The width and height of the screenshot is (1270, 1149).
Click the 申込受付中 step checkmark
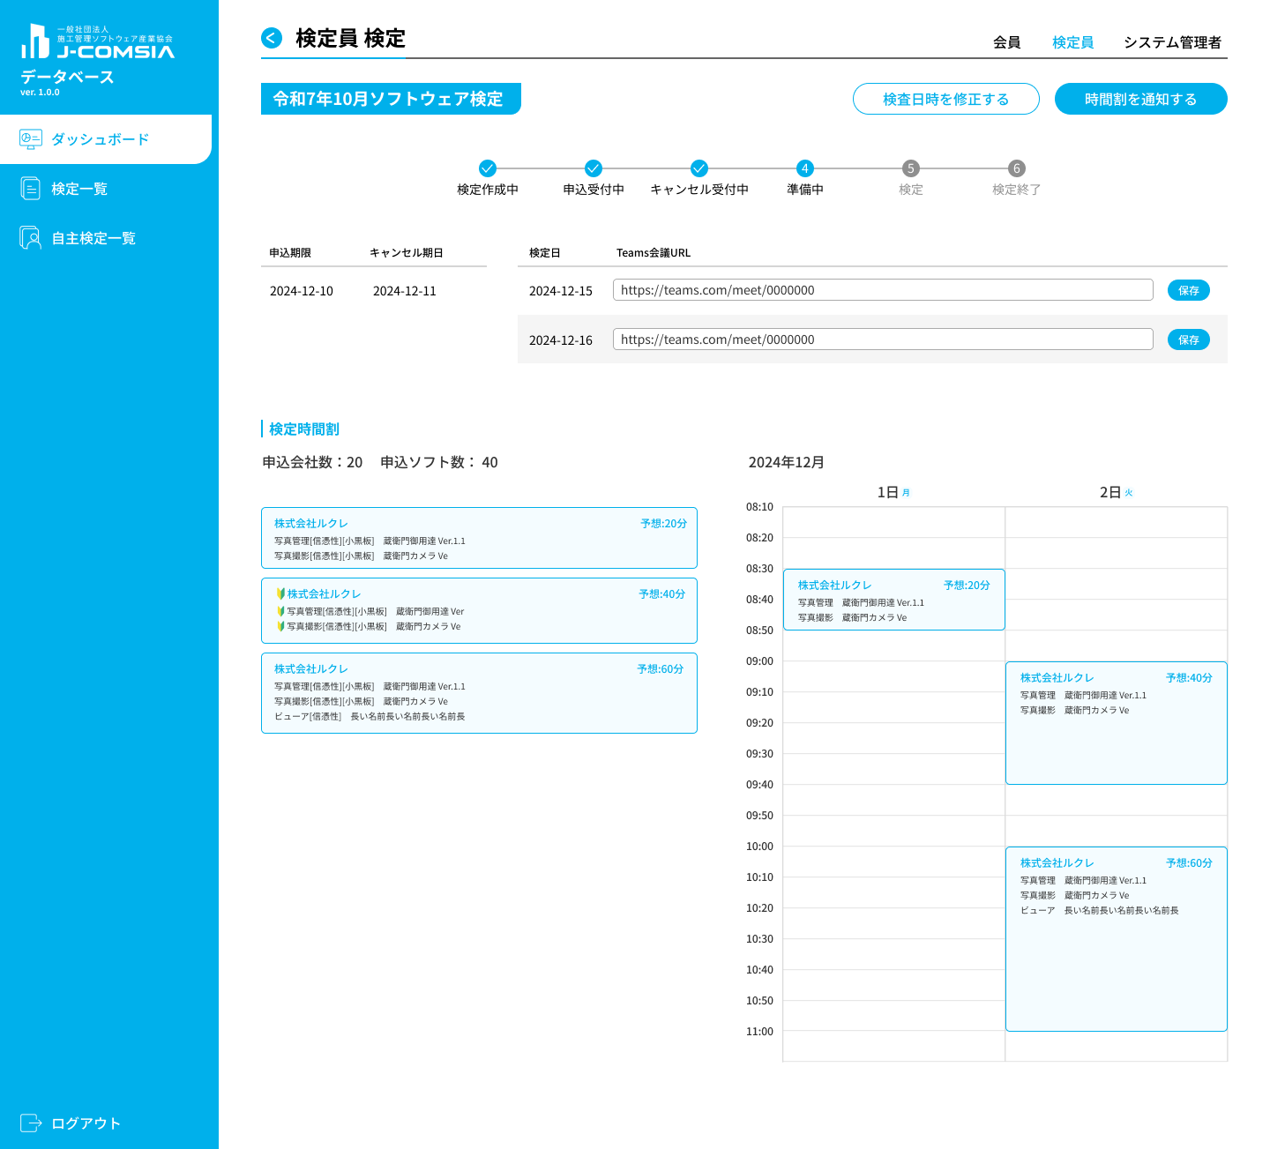pyautogui.click(x=594, y=168)
